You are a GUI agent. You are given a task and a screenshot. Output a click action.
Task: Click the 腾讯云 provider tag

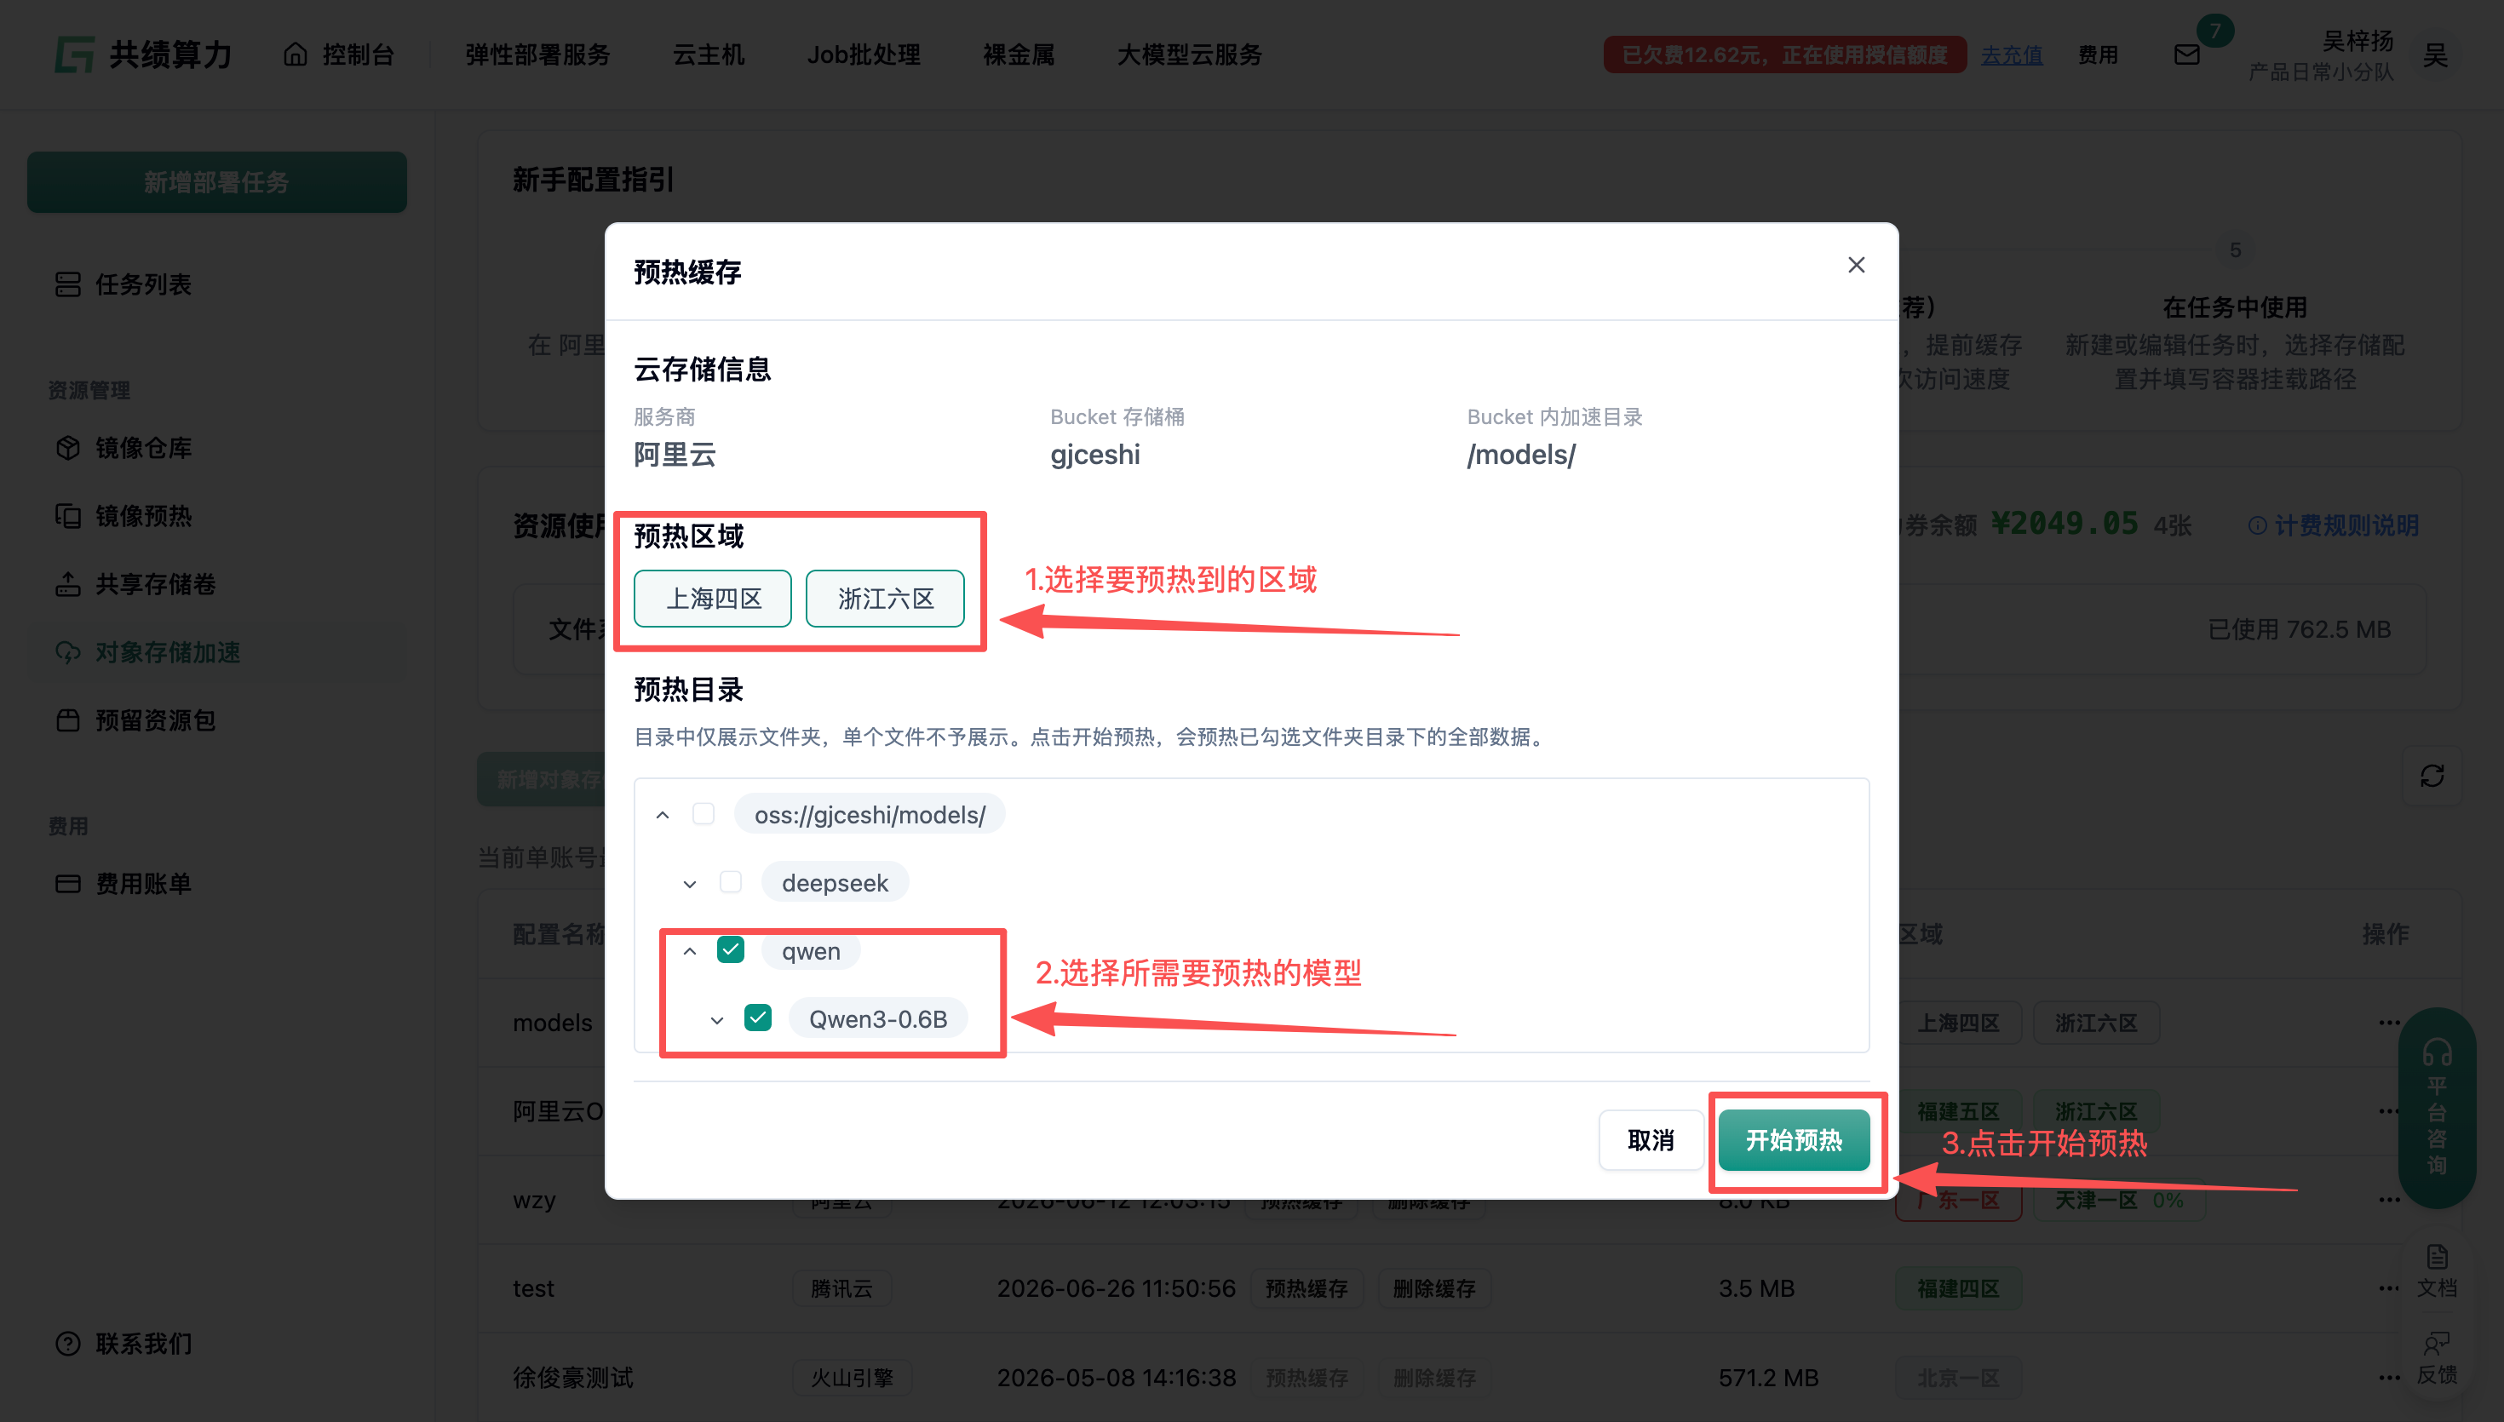click(841, 1288)
